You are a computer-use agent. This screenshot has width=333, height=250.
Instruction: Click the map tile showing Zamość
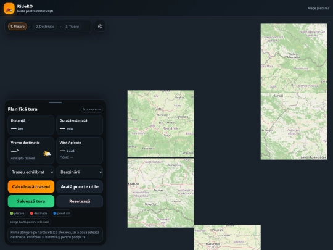point(294,127)
